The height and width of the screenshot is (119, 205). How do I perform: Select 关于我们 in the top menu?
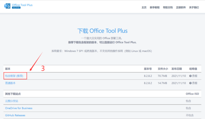coord(194,7)
